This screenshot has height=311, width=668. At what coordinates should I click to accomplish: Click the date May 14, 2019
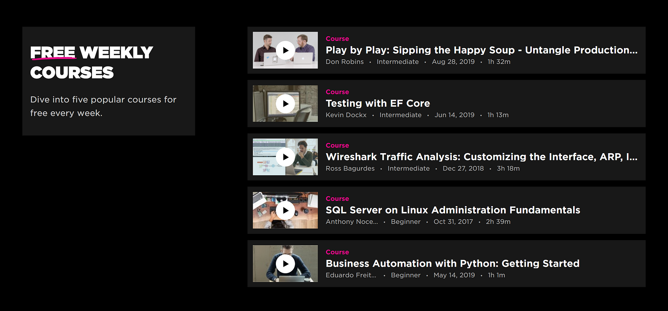tap(454, 275)
